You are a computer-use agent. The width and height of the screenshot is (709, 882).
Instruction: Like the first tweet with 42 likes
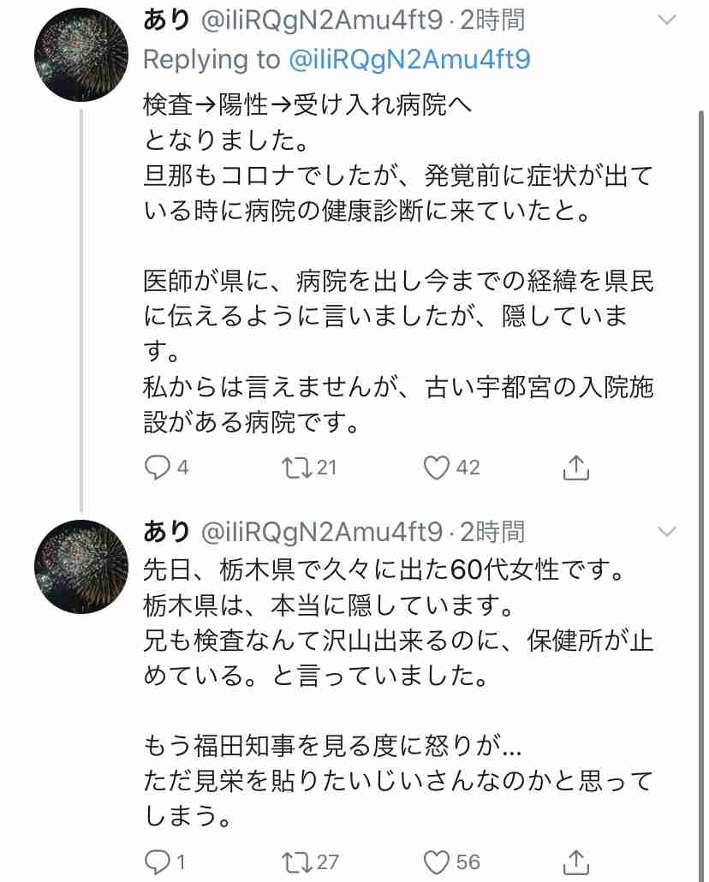[437, 468]
